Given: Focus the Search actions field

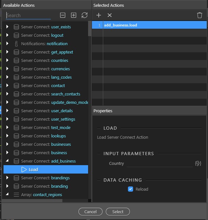Looking at the screenshot, I should (x=28, y=15).
